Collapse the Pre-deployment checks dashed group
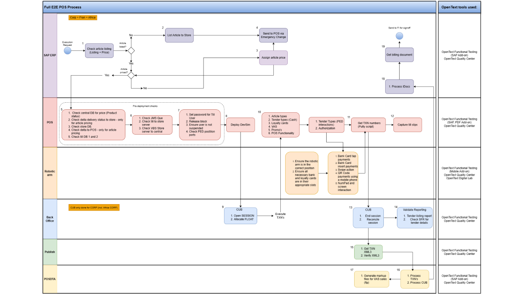Image resolution: width=524 pixels, height=295 pixels. (145, 106)
